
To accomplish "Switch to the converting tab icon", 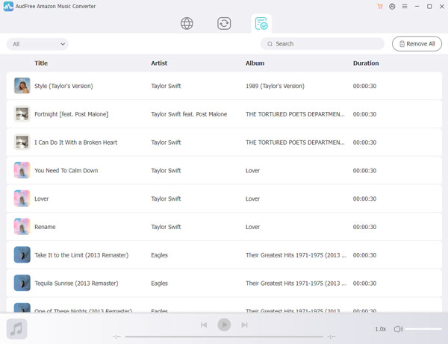I will [x=224, y=23].
